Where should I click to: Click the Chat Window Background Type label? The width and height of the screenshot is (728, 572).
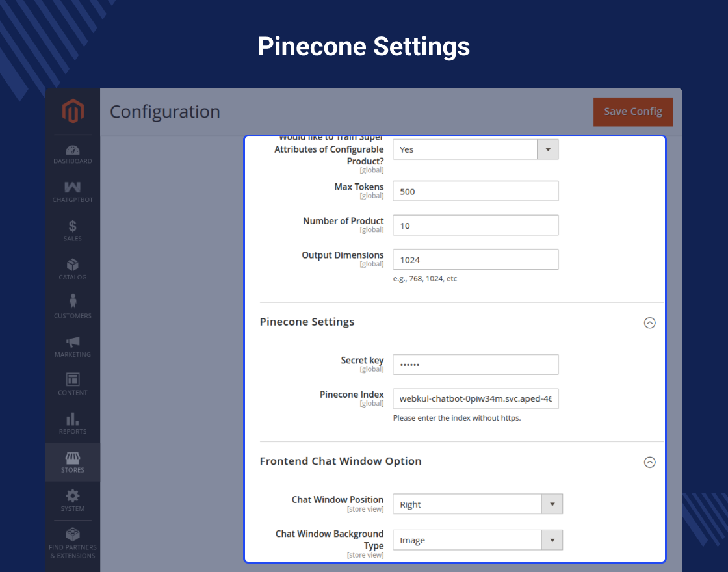tap(330, 539)
